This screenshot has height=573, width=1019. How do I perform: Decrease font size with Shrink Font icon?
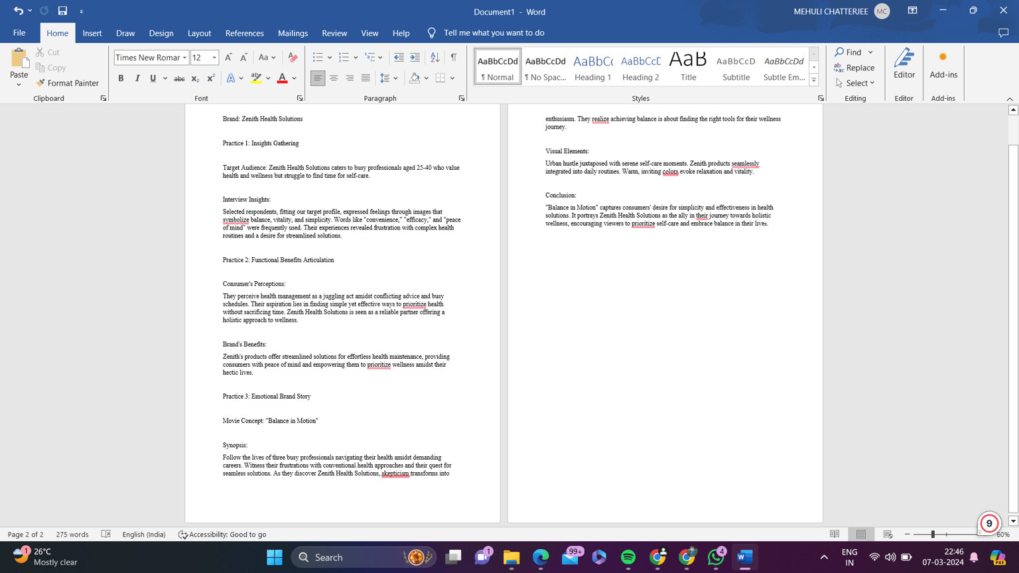click(243, 58)
